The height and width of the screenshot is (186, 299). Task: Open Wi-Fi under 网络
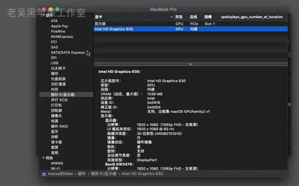click(55, 168)
